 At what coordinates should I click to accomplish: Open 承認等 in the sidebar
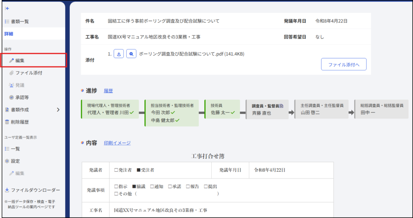pyautogui.click(x=22, y=97)
